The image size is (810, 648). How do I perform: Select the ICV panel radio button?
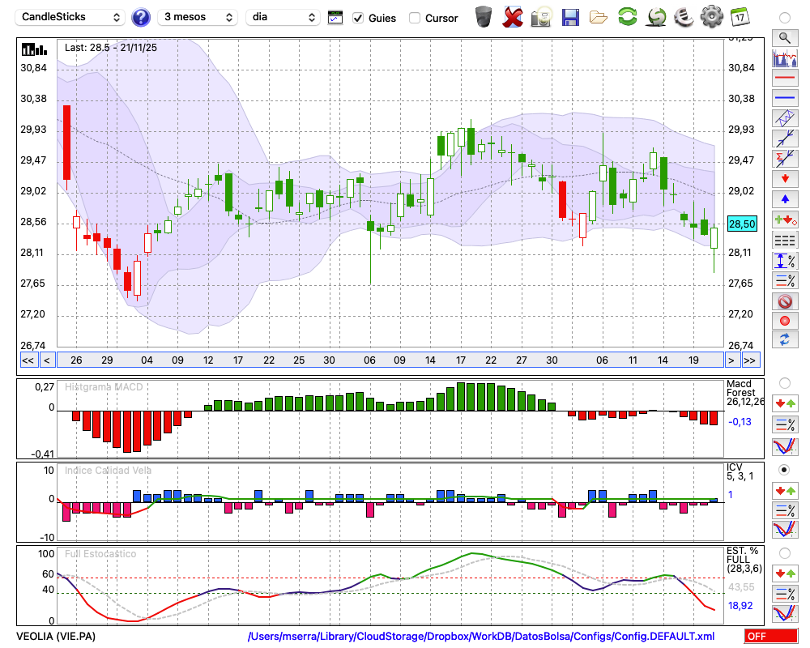tap(785, 471)
